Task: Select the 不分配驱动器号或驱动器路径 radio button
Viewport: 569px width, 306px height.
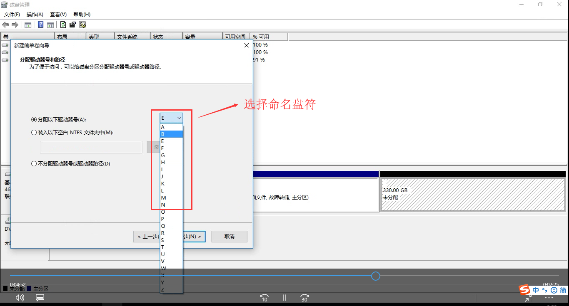Action: tap(34, 164)
